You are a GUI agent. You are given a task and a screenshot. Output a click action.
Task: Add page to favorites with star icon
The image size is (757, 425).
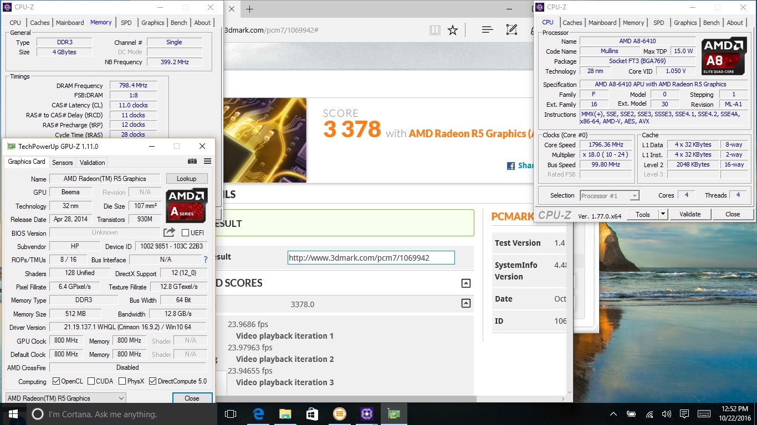[453, 30]
